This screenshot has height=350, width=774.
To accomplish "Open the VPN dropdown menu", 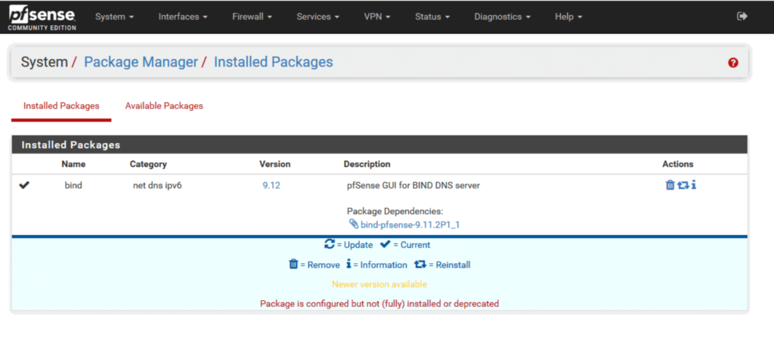I will tap(377, 17).
